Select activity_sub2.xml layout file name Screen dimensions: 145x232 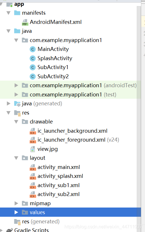[58, 194]
